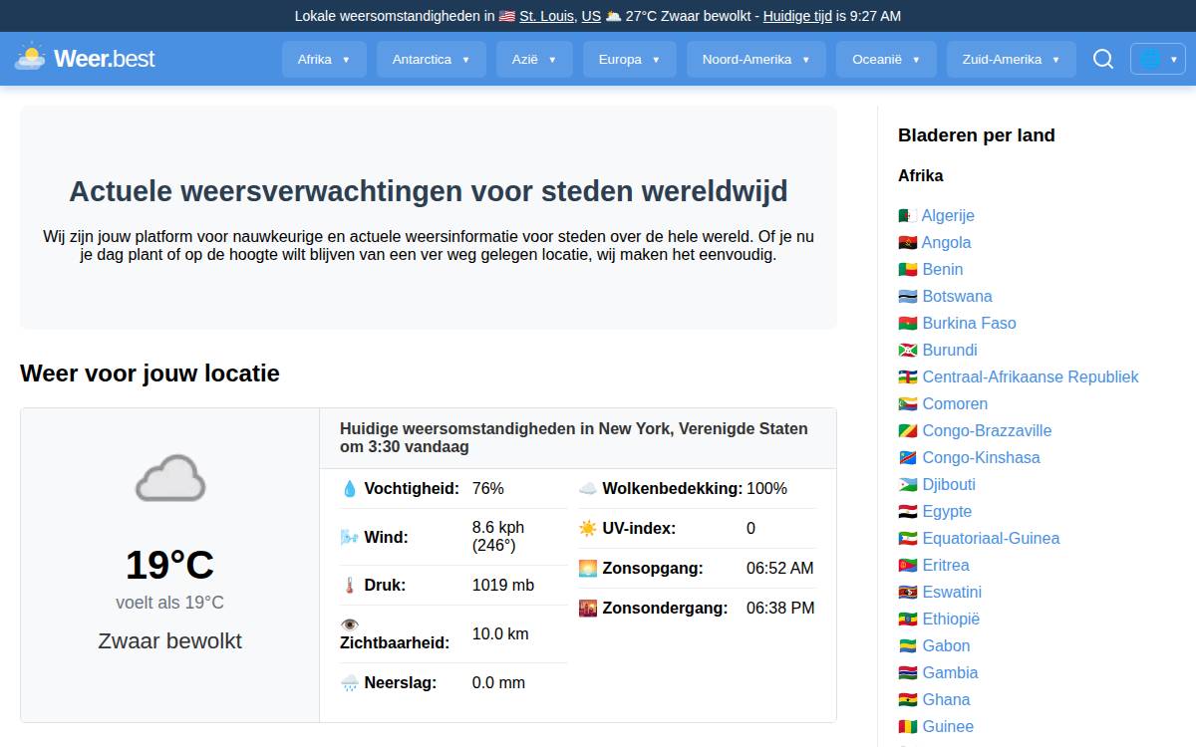Expand the Zuid-Amerika dropdown menu
The image size is (1196, 747).
1012,59
